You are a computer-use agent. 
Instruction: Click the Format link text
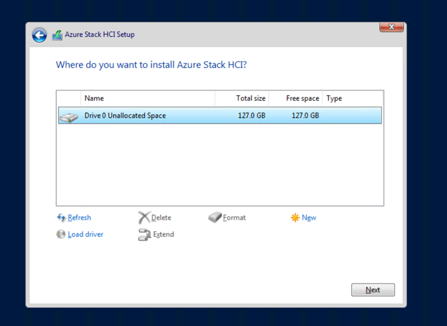(x=234, y=218)
